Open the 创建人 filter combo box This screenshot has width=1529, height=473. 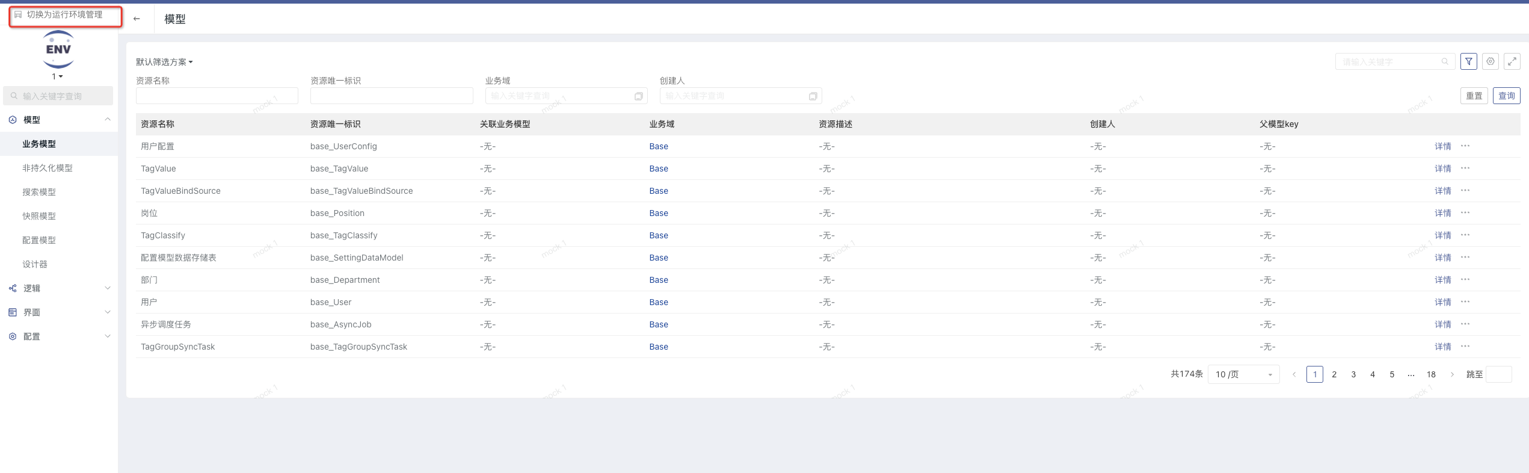pyautogui.click(x=740, y=96)
